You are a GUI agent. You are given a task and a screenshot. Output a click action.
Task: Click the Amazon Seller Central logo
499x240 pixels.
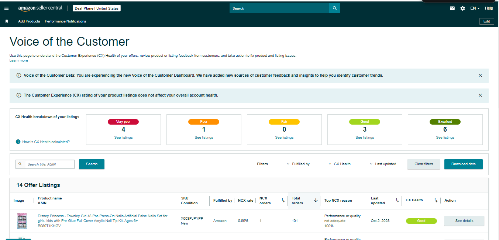40,8
